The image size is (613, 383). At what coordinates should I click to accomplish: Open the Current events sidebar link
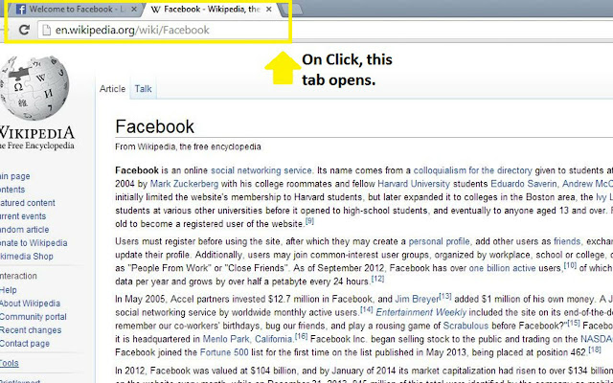coord(23,216)
